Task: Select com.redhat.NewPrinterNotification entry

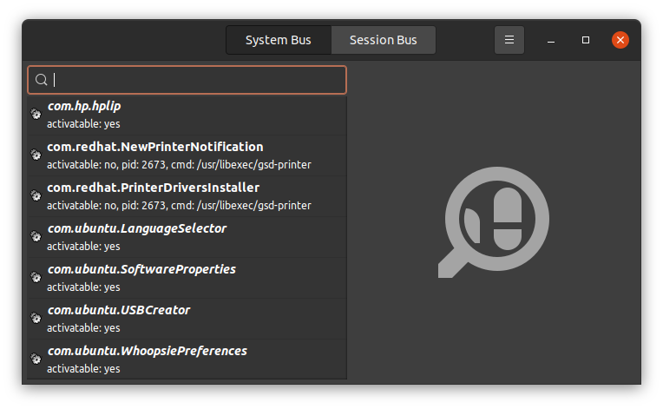Action: [x=187, y=155]
